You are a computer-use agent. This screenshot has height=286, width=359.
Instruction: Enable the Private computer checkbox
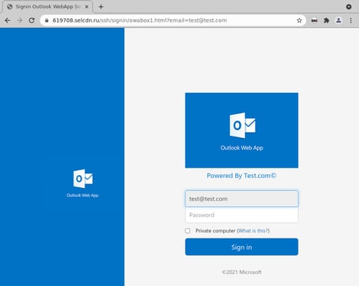[x=188, y=231]
